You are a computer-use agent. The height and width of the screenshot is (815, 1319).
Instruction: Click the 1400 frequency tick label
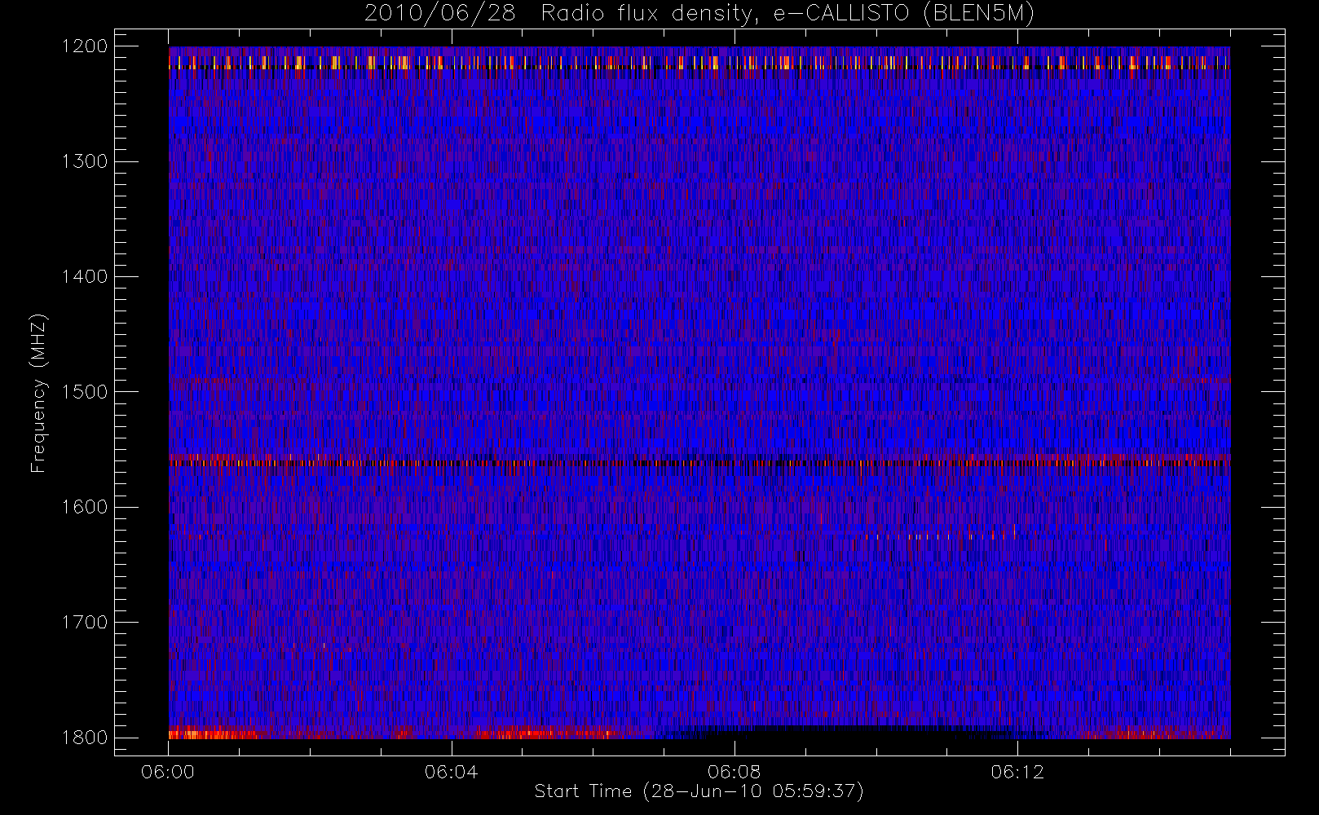(86, 277)
